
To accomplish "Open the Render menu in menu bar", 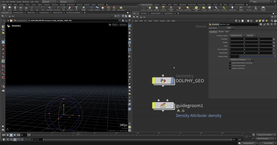I will [x=12, y=2].
